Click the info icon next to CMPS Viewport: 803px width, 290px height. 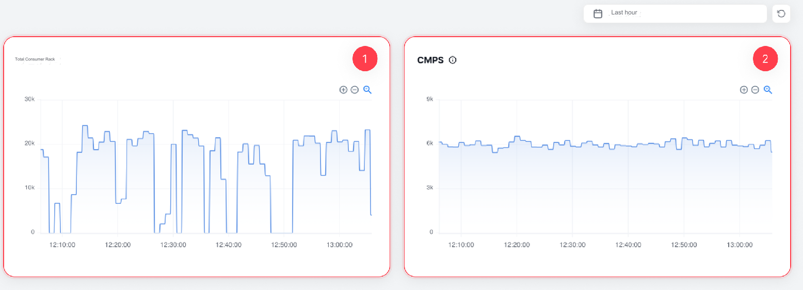tap(453, 60)
